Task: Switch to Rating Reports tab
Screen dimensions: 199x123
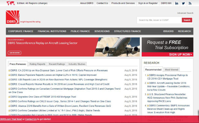Action: 37,64
